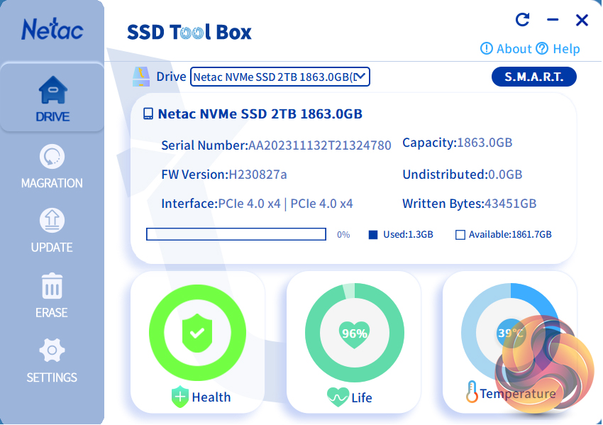603x425 pixels.
Task: Click the Available:1861.7GB label
Action: pos(510,235)
